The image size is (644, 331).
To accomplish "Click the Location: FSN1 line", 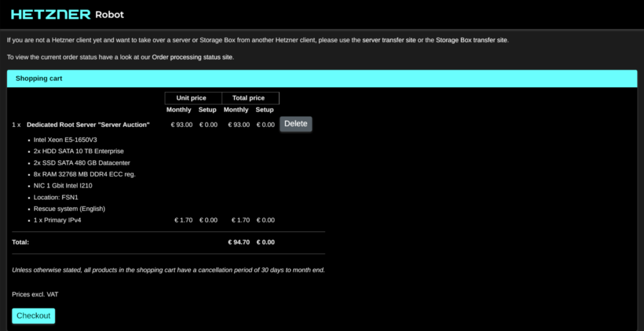I will pos(56,197).
